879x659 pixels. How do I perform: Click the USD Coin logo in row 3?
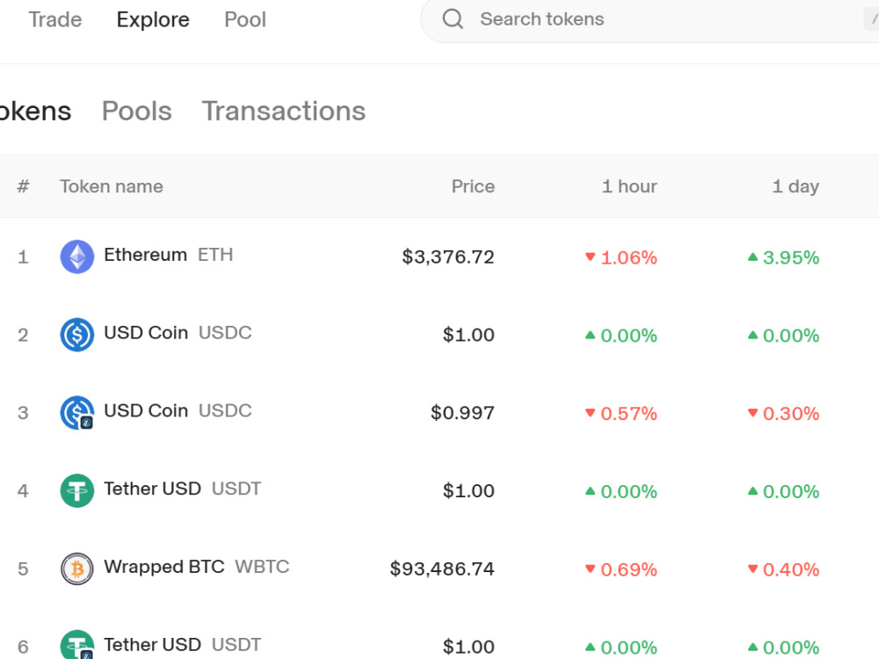click(76, 412)
